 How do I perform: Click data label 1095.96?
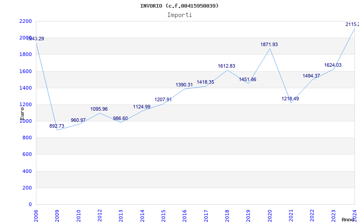[99, 109]
